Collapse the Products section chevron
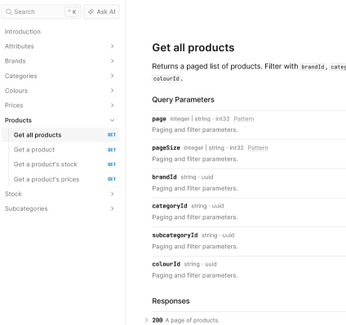The height and width of the screenshot is (325, 346). [x=112, y=120]
